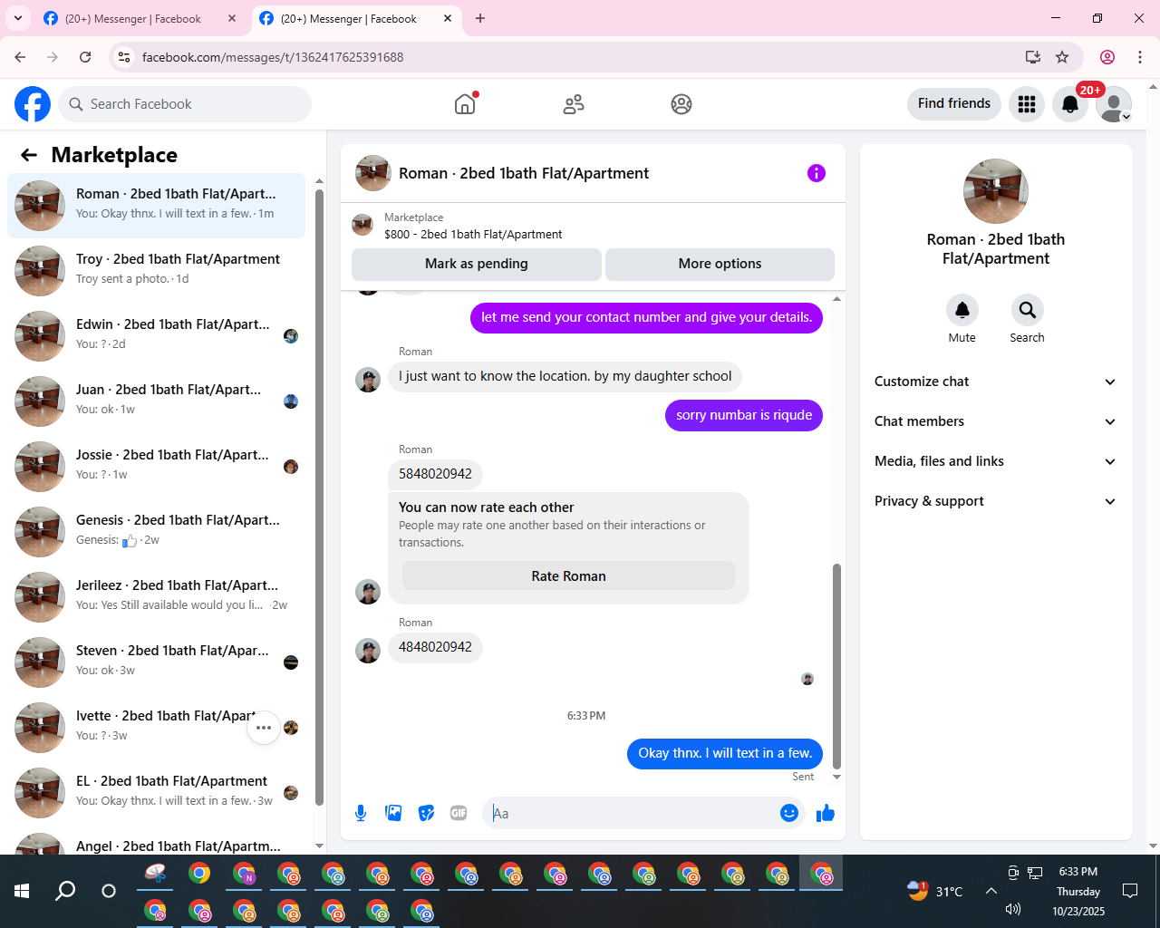Click the Search Facebook field
This screenshot has width=1160, height=928.
[x=185, y=104]
